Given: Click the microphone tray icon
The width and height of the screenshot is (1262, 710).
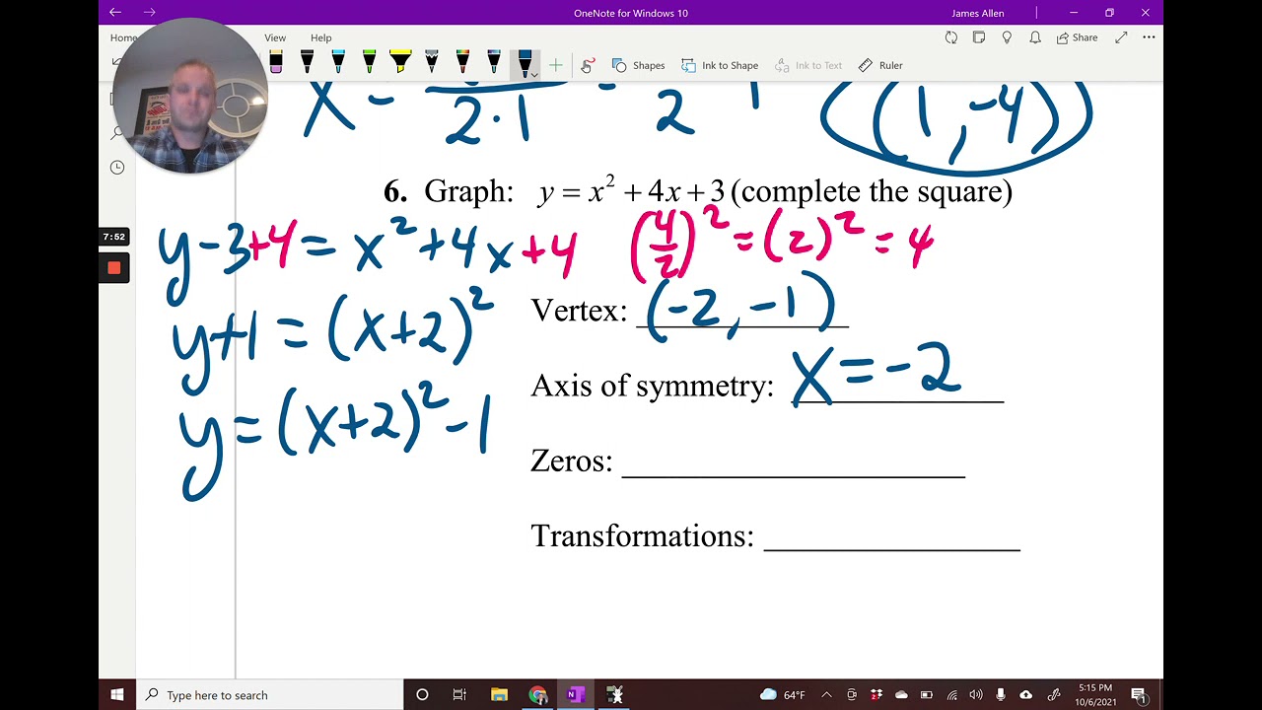Looking at the screenshot, I should point(1001,695).
